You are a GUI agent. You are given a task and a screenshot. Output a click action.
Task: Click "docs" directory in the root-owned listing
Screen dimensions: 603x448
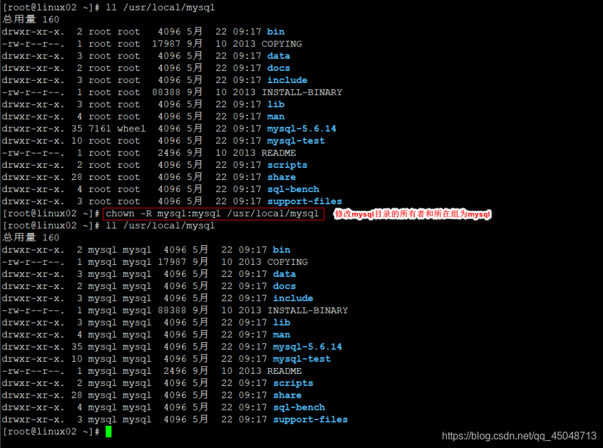(x=278, y=68)
